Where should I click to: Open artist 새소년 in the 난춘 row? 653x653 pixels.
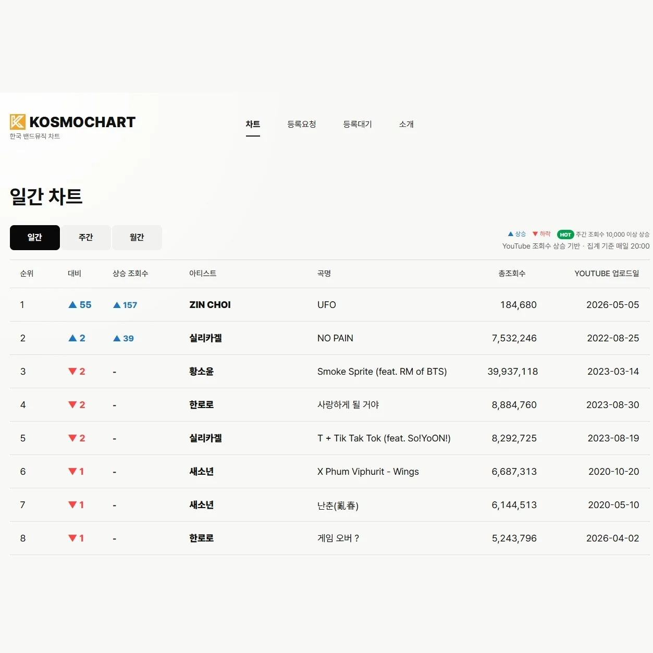click(201, 505)
